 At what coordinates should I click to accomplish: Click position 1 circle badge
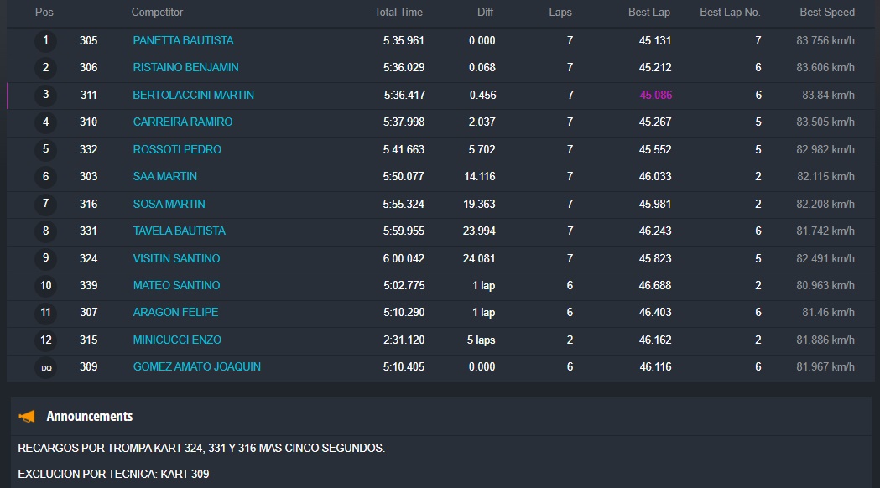(x=45, y=40)
